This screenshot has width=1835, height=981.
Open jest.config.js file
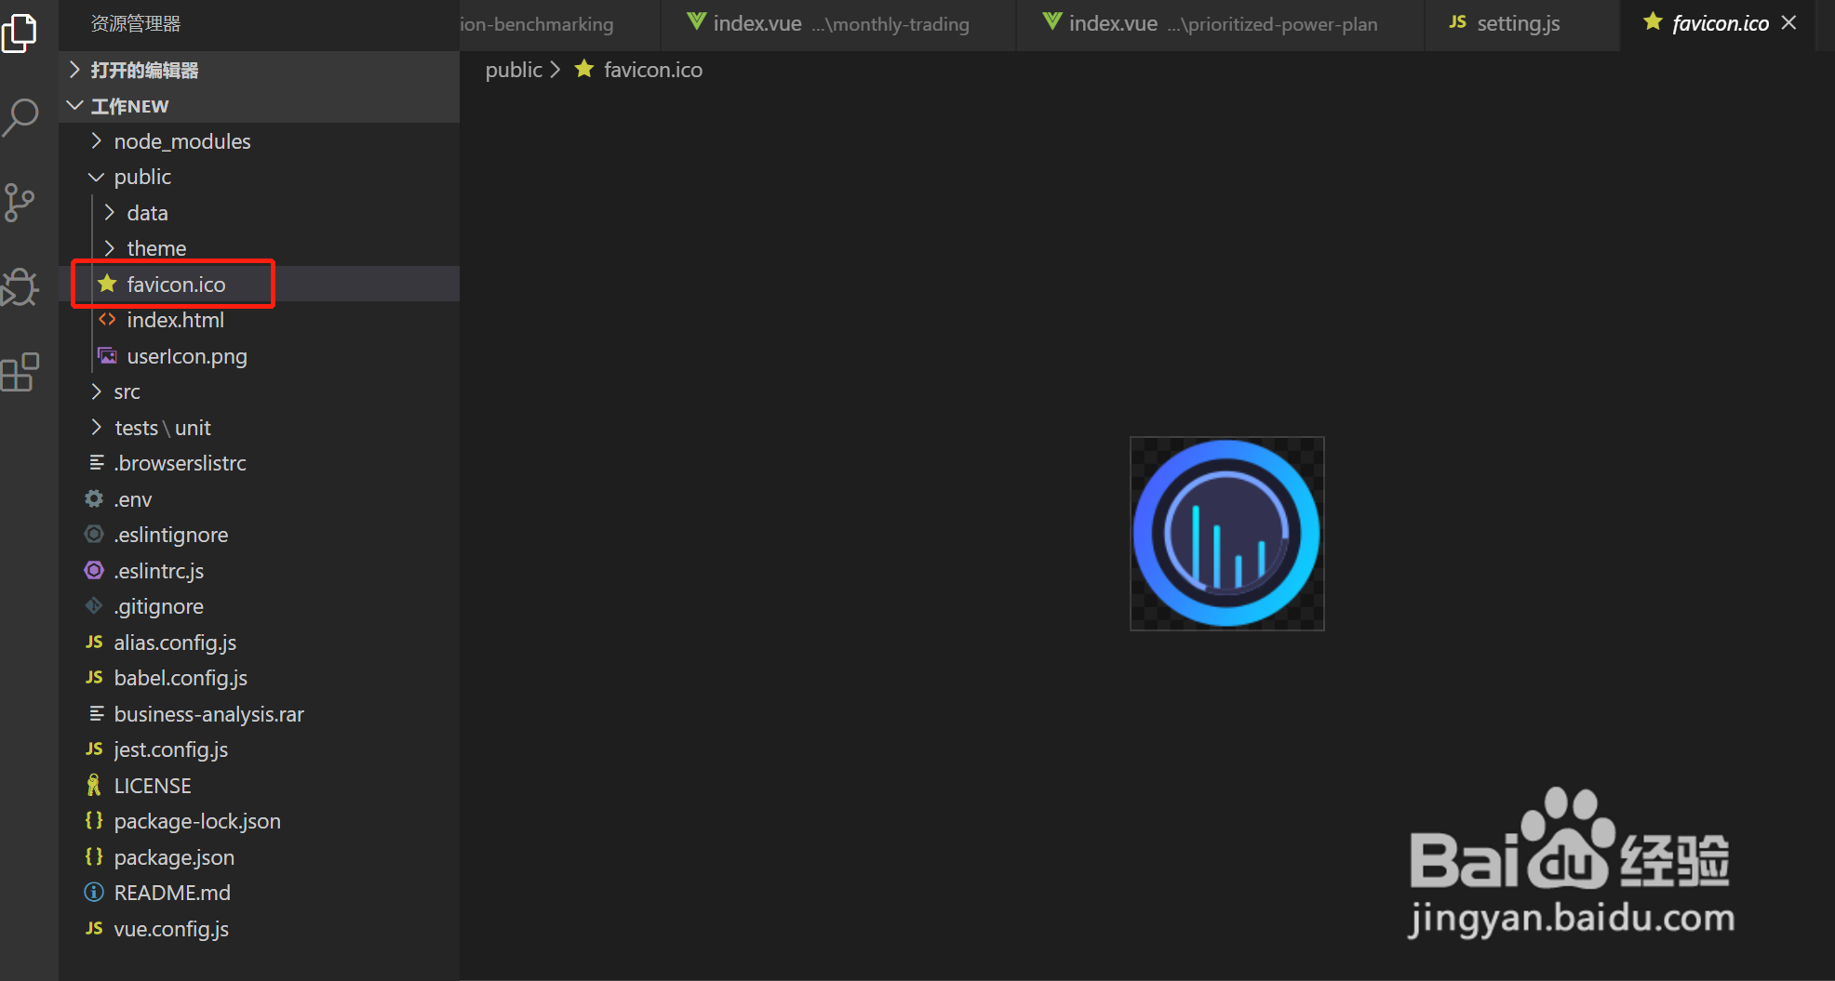click(x=259, y=749)
